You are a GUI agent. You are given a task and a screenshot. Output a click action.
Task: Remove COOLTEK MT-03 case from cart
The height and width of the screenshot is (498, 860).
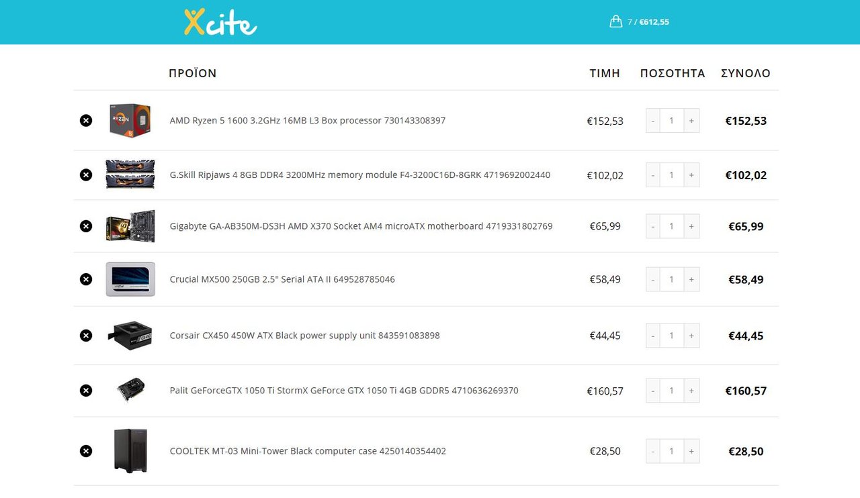click(86, 451)
